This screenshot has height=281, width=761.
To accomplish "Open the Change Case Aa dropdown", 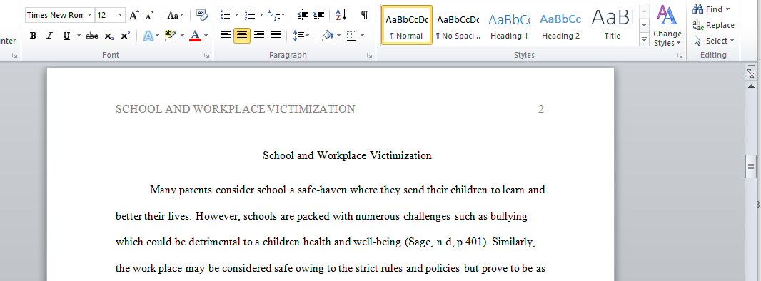I will pyautogui.click(x=175, y=15).
